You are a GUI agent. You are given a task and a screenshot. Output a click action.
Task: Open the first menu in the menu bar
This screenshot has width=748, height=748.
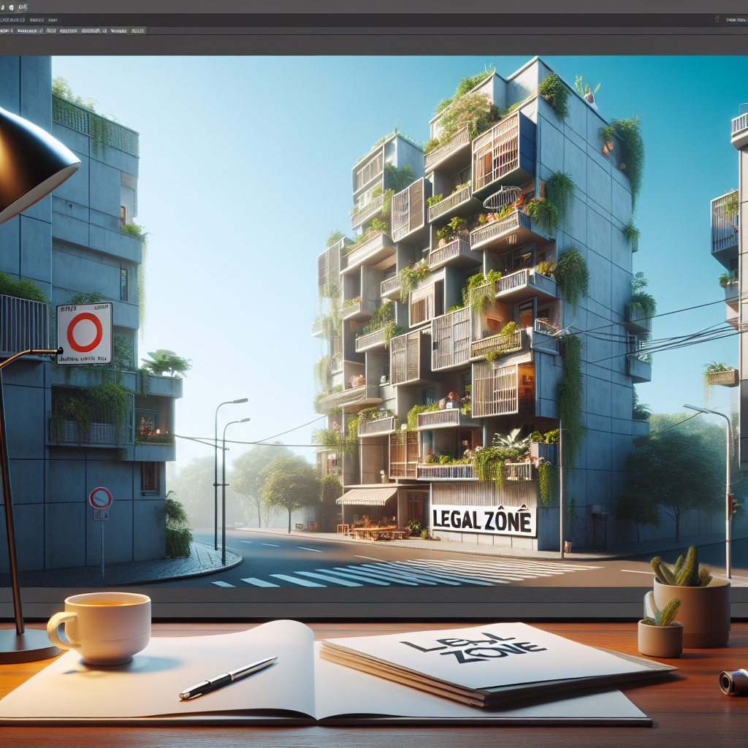[x=13, y=20]
